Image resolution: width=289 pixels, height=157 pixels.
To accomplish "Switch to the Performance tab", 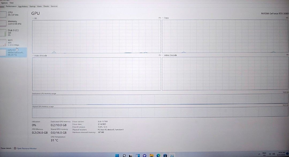I will [x=11, y=6].
